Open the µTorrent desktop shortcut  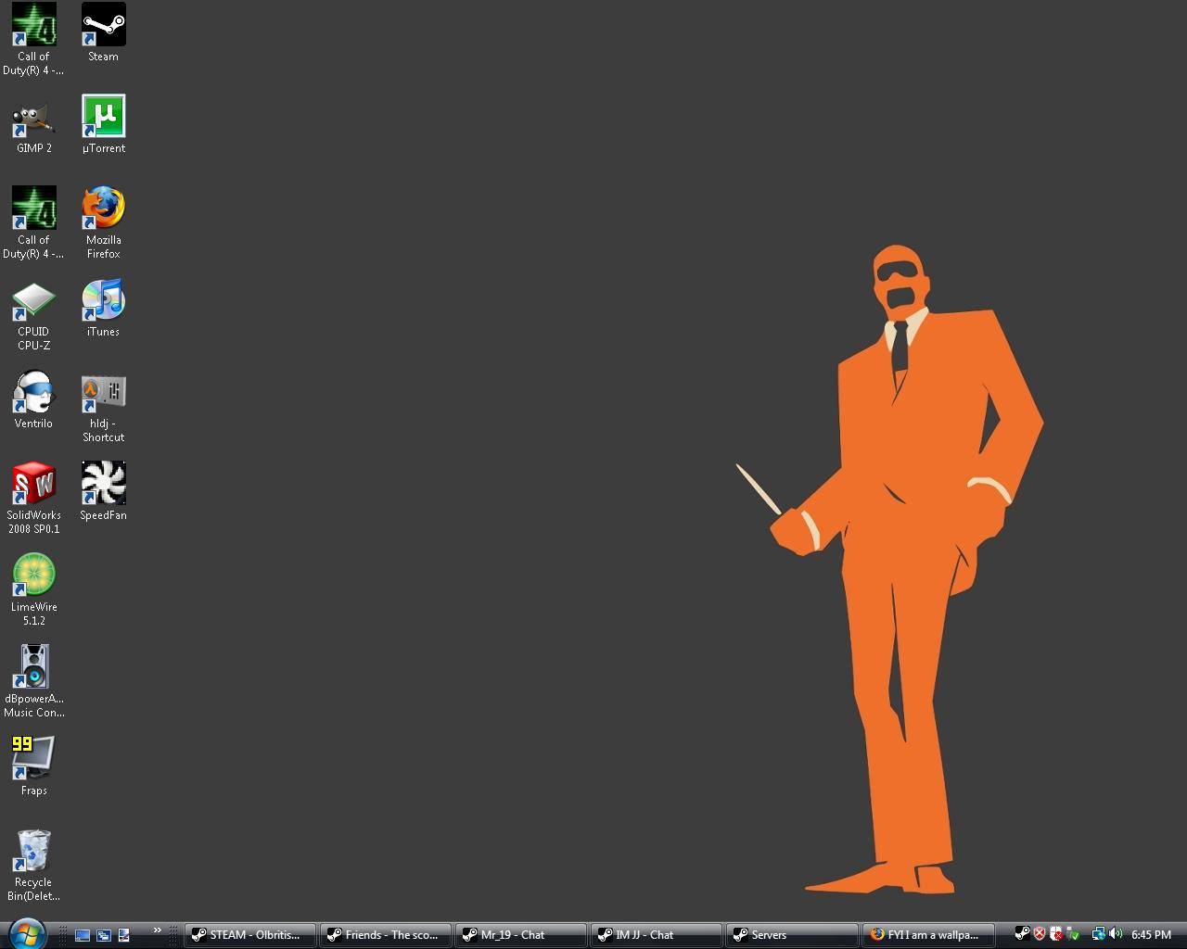[103, 124]
